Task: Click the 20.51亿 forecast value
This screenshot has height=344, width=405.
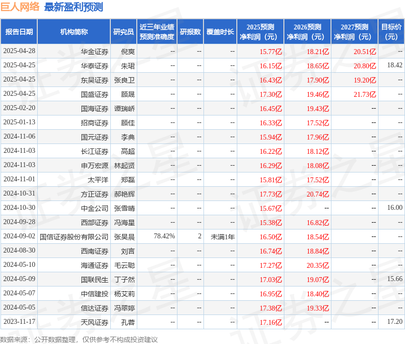Action: 365,52
